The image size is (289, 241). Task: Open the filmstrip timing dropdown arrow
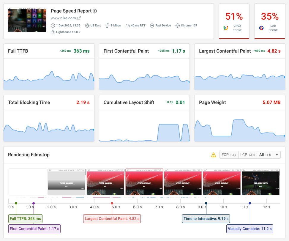[277, 155]
